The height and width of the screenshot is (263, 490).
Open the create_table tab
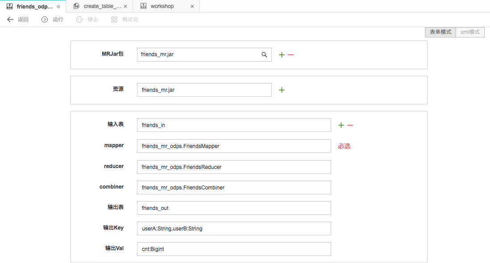(x=102, y=6)
